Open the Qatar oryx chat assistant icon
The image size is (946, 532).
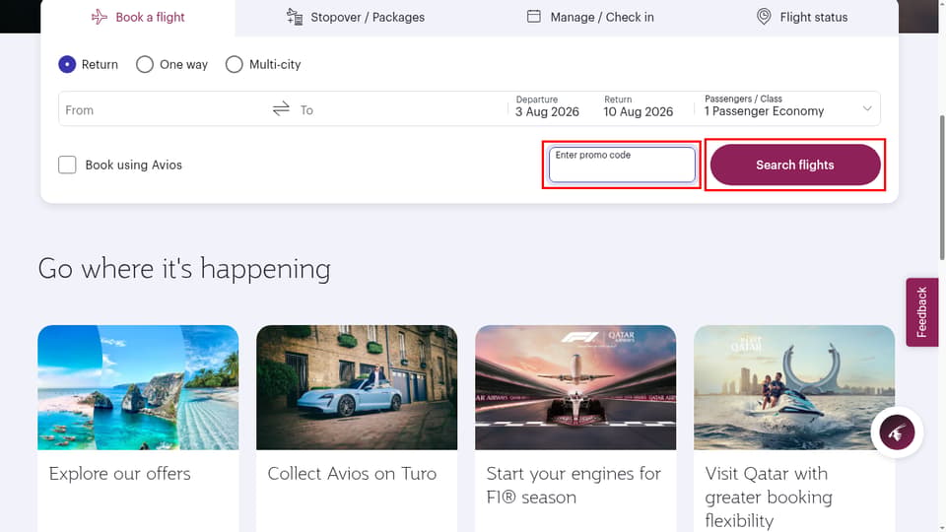pos(897,432)
